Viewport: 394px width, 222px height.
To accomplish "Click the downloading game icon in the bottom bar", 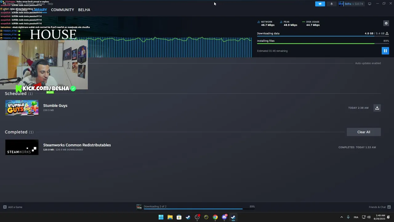I will (x=139, y=207).
